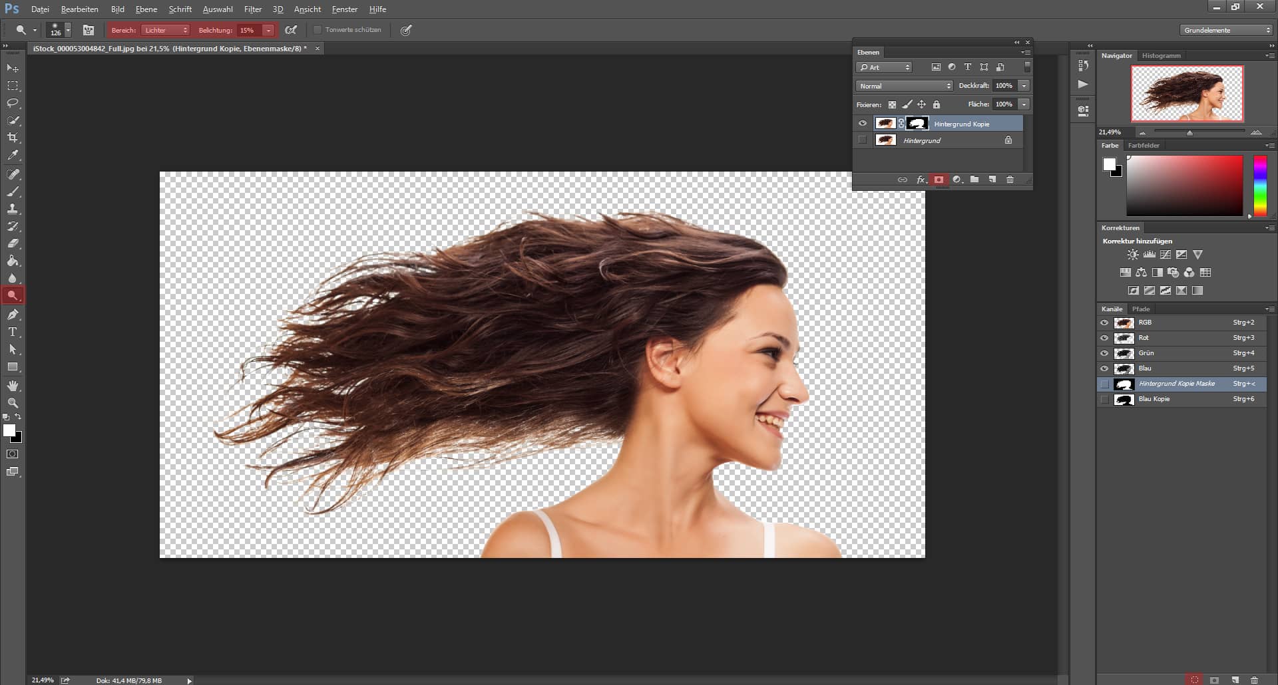Select the Pen tool

13,315
